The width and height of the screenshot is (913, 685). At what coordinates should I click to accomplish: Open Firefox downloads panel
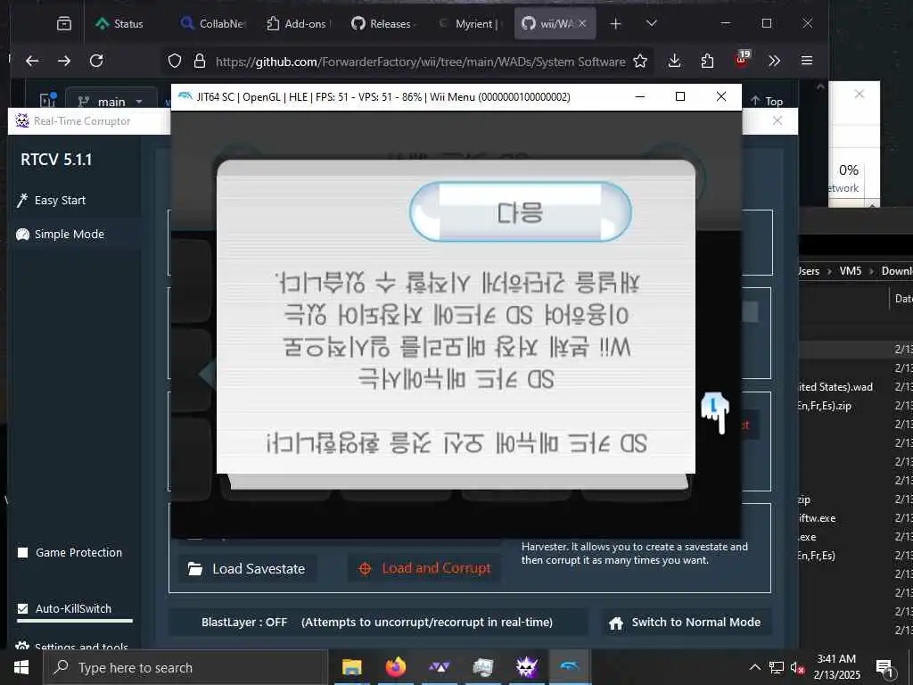coord(674,61)
